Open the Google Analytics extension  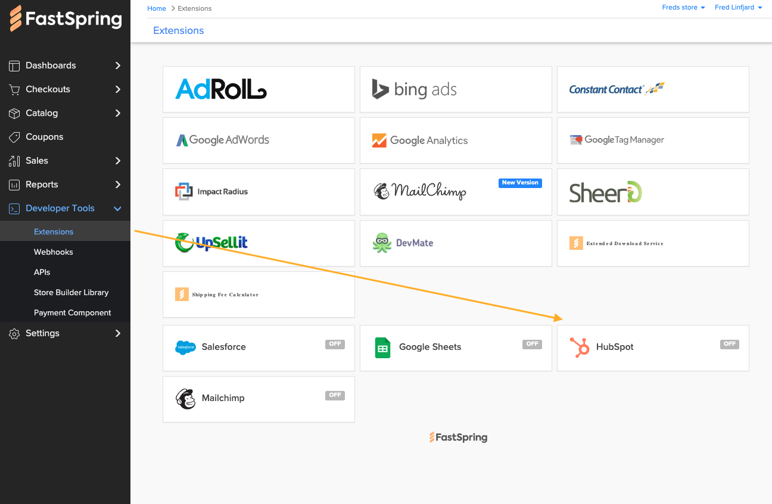(x=456, y=140)
